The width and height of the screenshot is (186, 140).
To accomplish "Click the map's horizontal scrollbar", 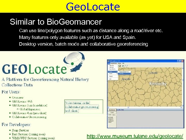I will pos(145,107).
